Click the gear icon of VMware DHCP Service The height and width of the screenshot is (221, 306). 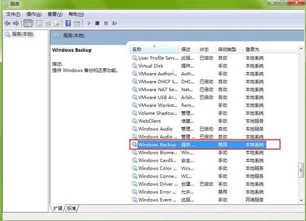(134, 82)
